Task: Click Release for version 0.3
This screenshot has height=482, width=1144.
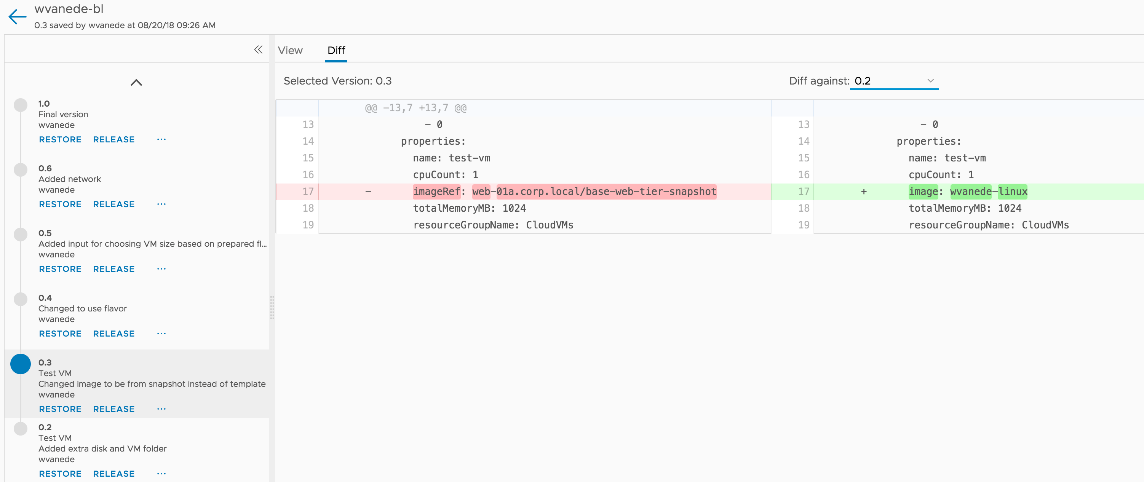Action: [x=114, y=409]
